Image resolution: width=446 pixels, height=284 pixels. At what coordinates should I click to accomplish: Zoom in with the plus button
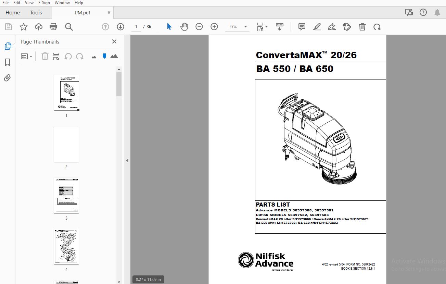coord(214,27)
